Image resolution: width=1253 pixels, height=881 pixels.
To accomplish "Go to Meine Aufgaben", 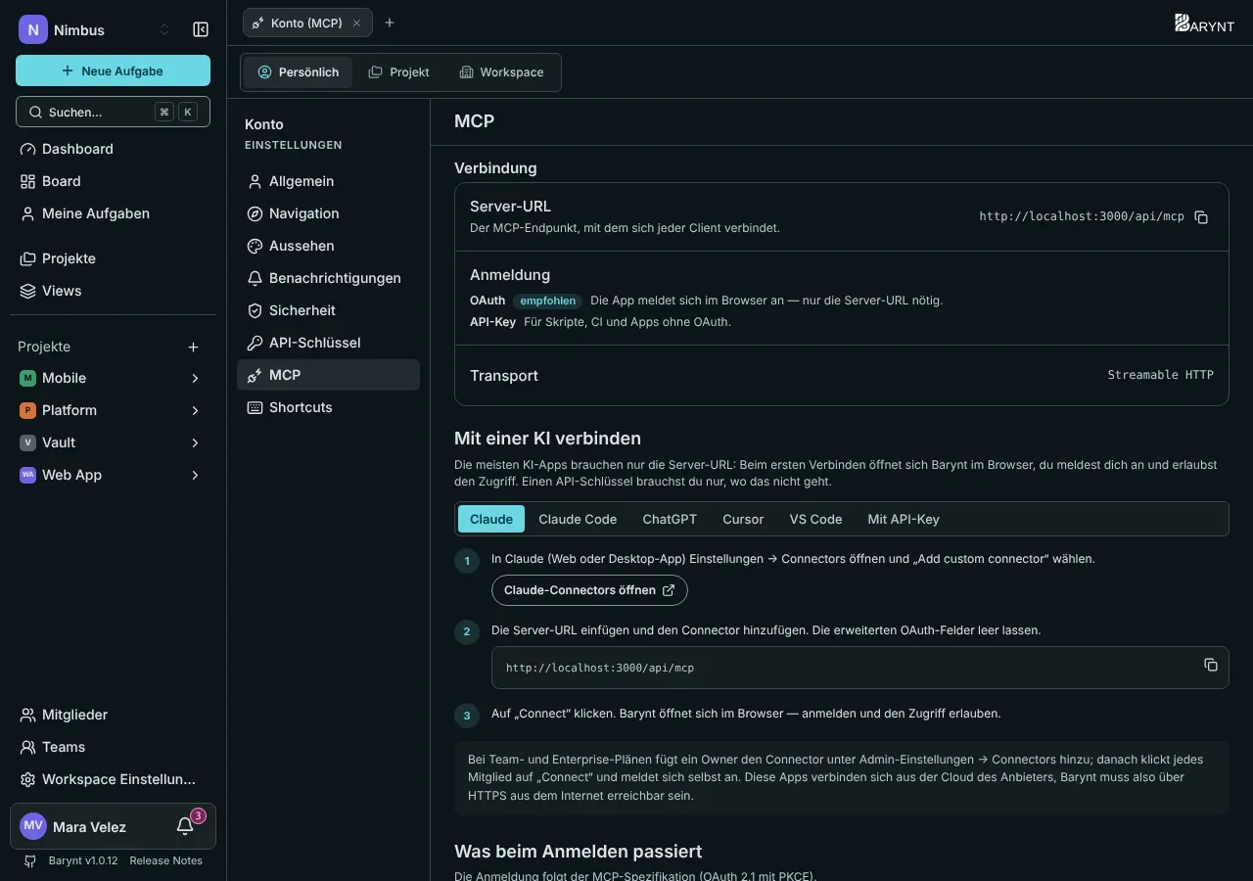I will [x=113, y=213].
